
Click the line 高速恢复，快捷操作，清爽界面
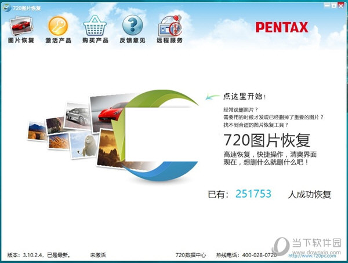pyautogui.click(x=270, y=154)
